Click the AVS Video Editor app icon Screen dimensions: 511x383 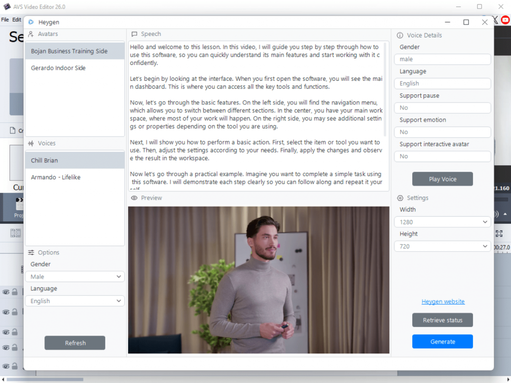[7, 6]
